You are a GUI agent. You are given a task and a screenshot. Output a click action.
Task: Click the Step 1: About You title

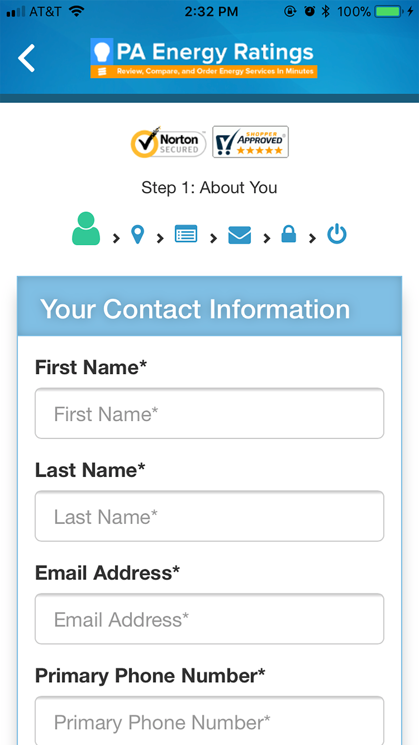tap(209, 188)
